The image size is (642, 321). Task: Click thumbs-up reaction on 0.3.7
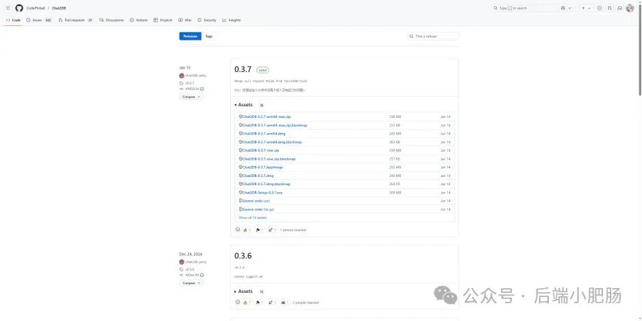[247, 230]
